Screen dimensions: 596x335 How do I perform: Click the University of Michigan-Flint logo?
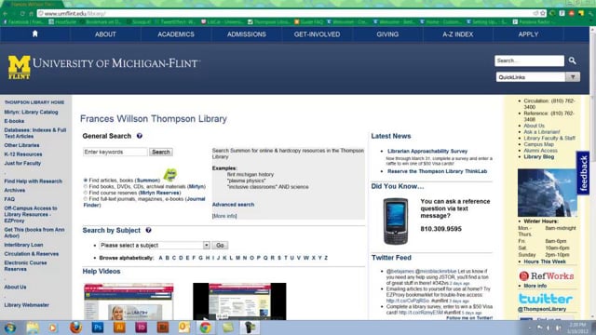tap(103, 67)
